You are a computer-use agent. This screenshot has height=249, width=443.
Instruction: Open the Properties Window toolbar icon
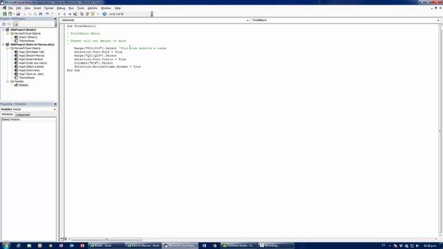click(87, 14)
